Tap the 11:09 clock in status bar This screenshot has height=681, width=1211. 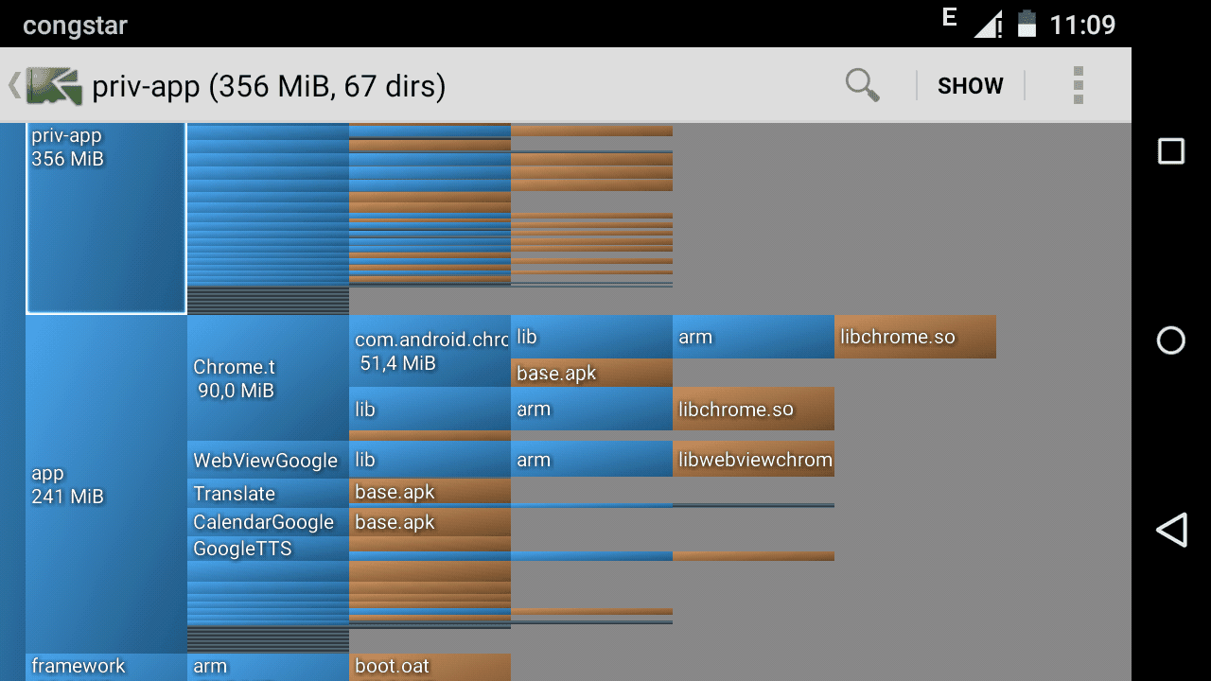(1082, 24)
